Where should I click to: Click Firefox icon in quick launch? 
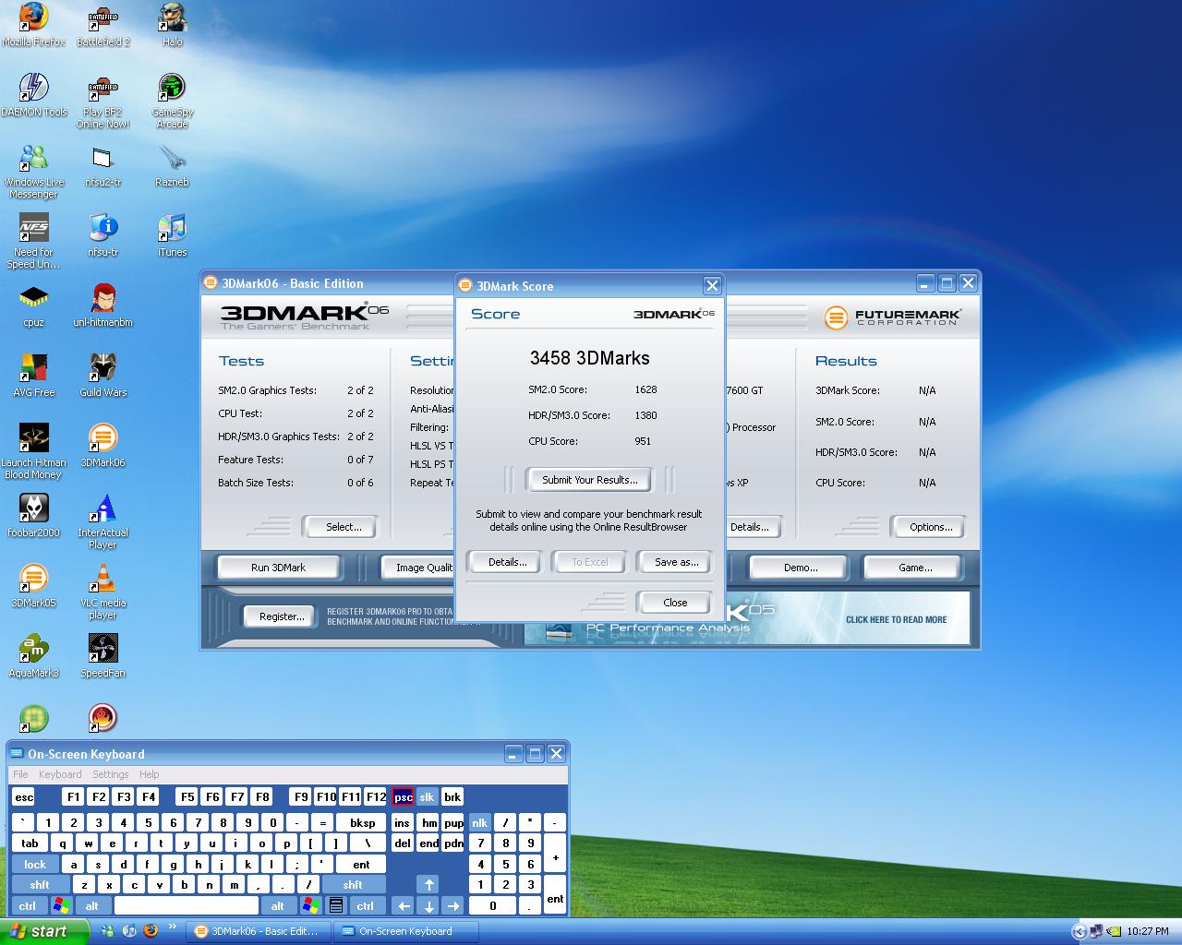coord(150,931)
